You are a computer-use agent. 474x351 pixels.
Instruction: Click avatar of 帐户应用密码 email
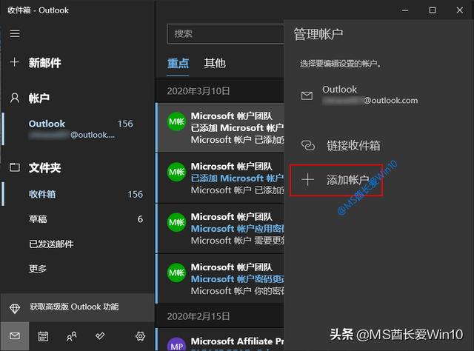click(x=176, y=222)
